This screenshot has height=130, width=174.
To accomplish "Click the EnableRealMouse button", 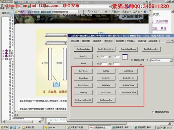I will [x=128, y=49].
